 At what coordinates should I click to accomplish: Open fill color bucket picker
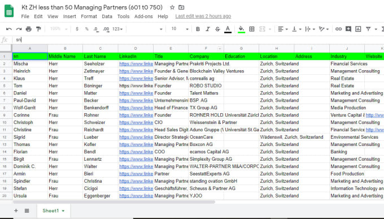[241, 29]
